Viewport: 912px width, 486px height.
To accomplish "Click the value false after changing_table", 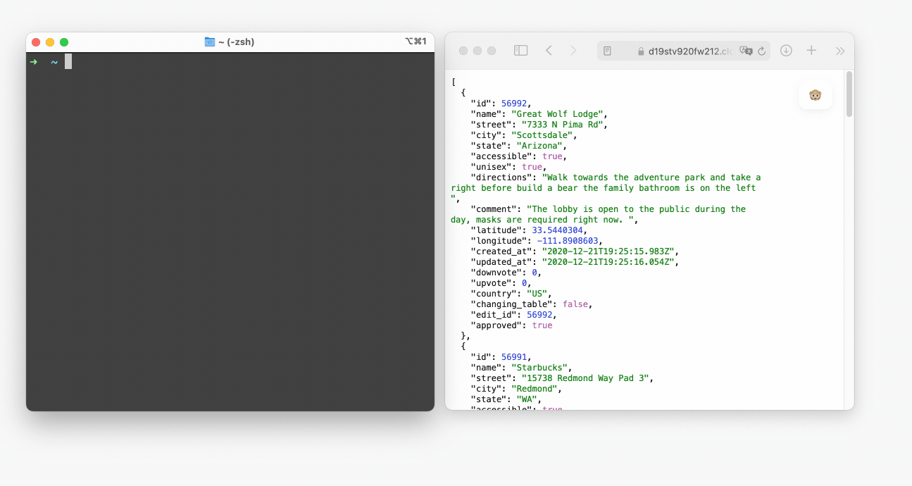I will (575, 304).
